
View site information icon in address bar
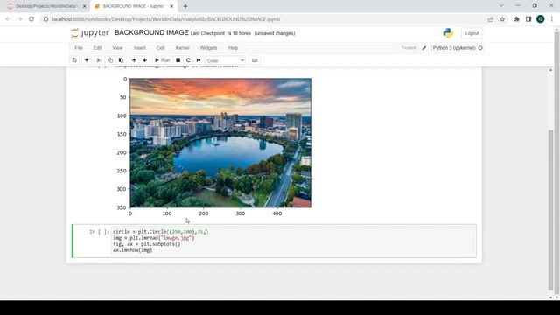[x=45, y=19]
